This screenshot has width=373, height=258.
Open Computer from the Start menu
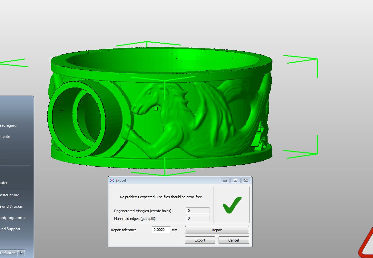(x=4, y=183)
